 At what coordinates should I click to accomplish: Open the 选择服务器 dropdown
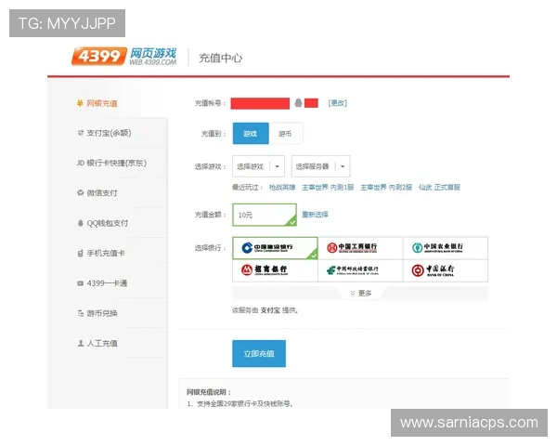click(320, 167)
